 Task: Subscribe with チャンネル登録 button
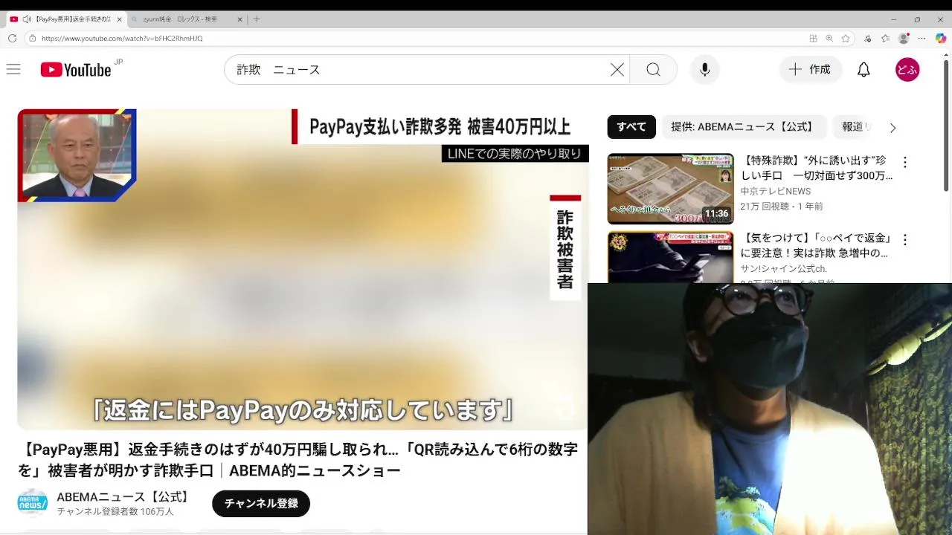pos(261,504)
